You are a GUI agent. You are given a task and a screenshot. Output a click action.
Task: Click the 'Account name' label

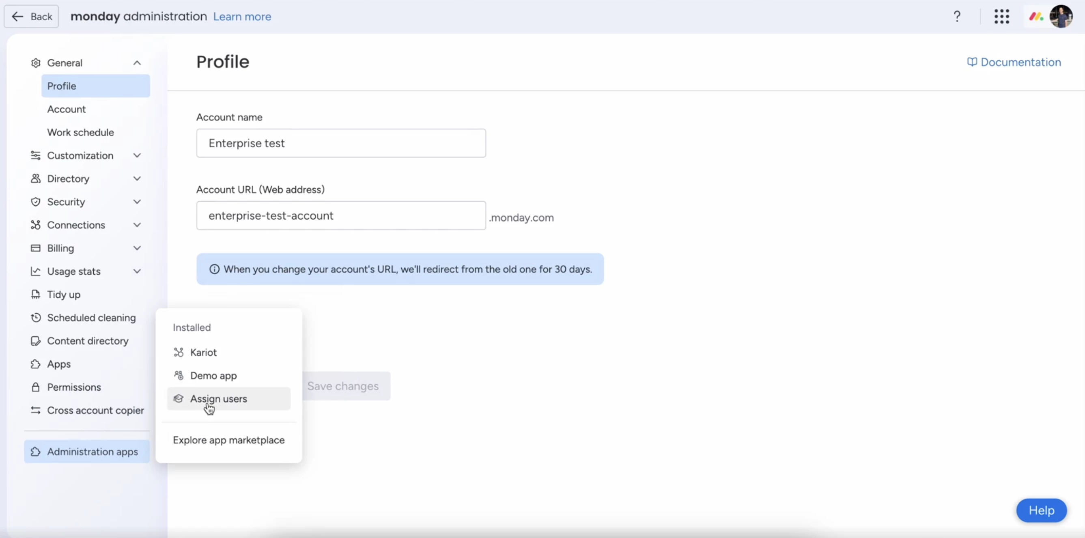click(229, 117)
